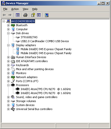Expand the Network adapters node
111x129 pixels.
click(x=8, y=77)
